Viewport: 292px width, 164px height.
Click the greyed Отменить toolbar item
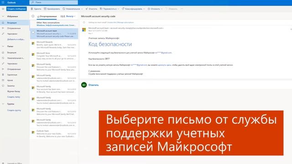(x=172, y=9)
